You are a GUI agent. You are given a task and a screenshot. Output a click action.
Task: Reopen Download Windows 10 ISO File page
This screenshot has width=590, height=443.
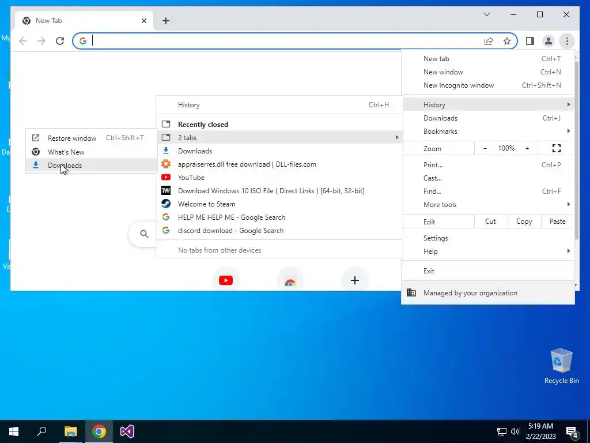tap(279, 190)
